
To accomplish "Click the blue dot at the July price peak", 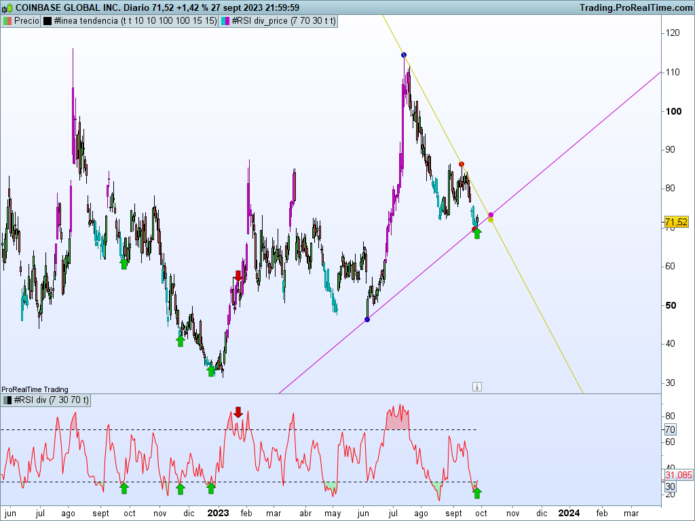I will (404, 55).
